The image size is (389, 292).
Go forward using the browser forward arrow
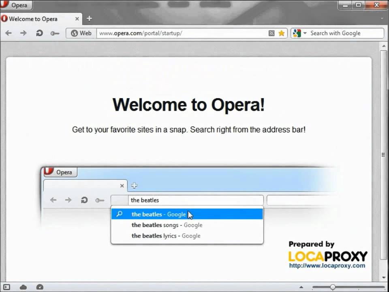[24, 33]
